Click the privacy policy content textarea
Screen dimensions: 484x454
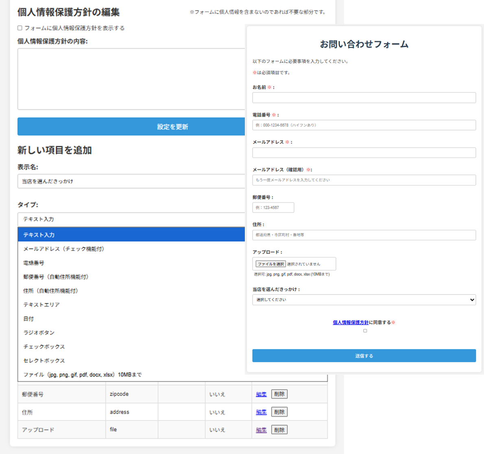pos(131,79)
